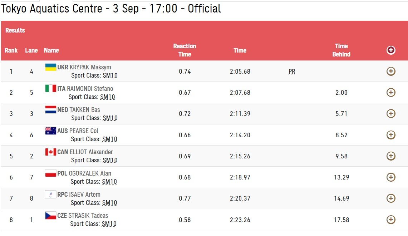
Task: Expand all rows with header plus icon
Action: [391, 50]
